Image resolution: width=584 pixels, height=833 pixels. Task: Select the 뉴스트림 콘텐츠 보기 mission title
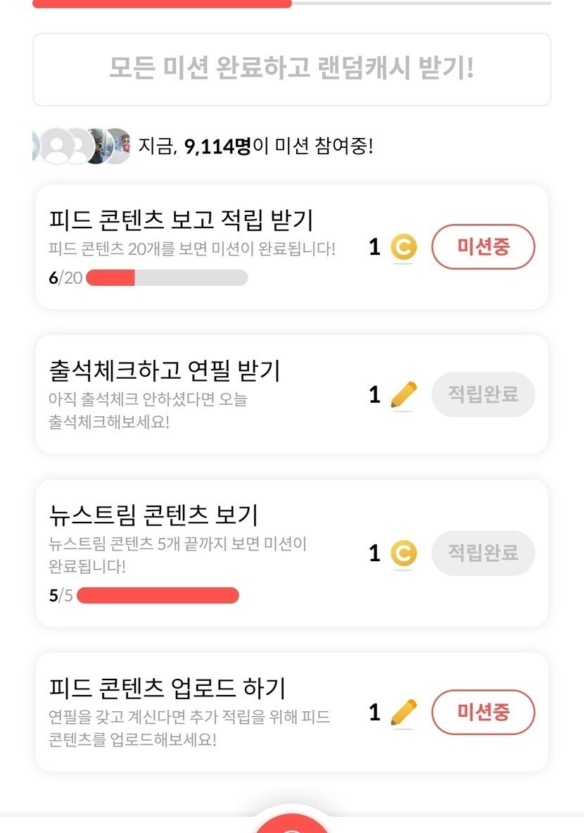(153, 515)
